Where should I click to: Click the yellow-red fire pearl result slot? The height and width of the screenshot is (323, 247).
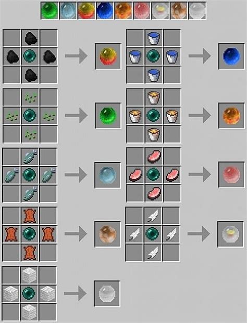pos(108,56)
